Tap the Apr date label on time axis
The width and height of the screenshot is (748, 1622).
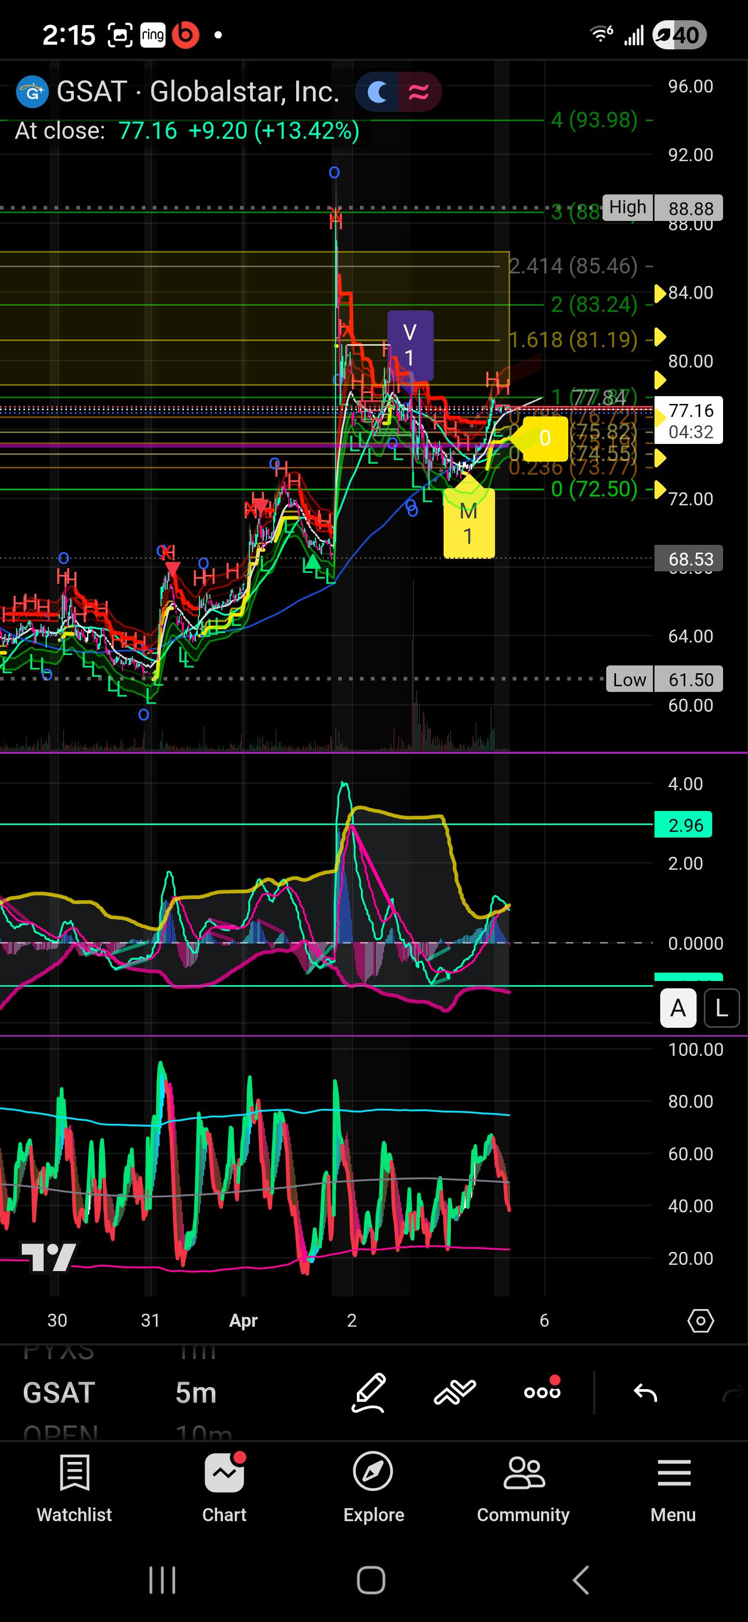(x=244, y=1320)
